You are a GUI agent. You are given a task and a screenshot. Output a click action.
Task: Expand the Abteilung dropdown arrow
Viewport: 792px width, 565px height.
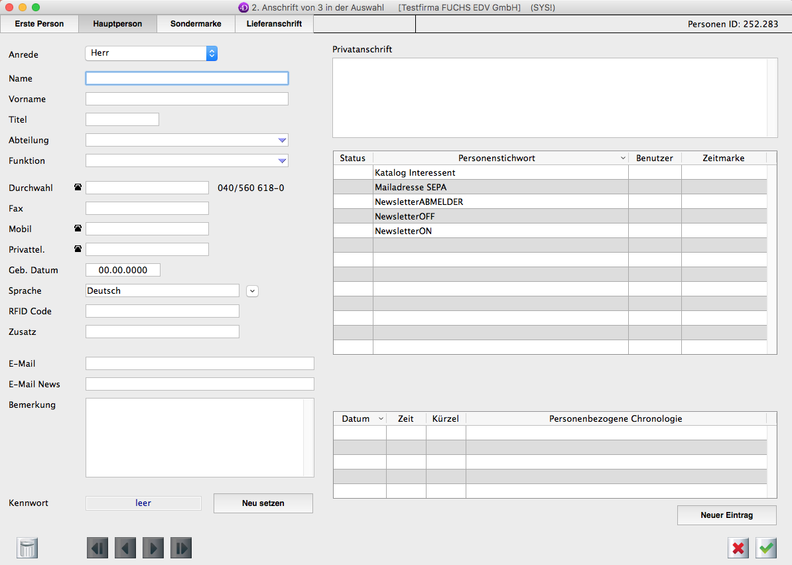(x=282, y=141)
